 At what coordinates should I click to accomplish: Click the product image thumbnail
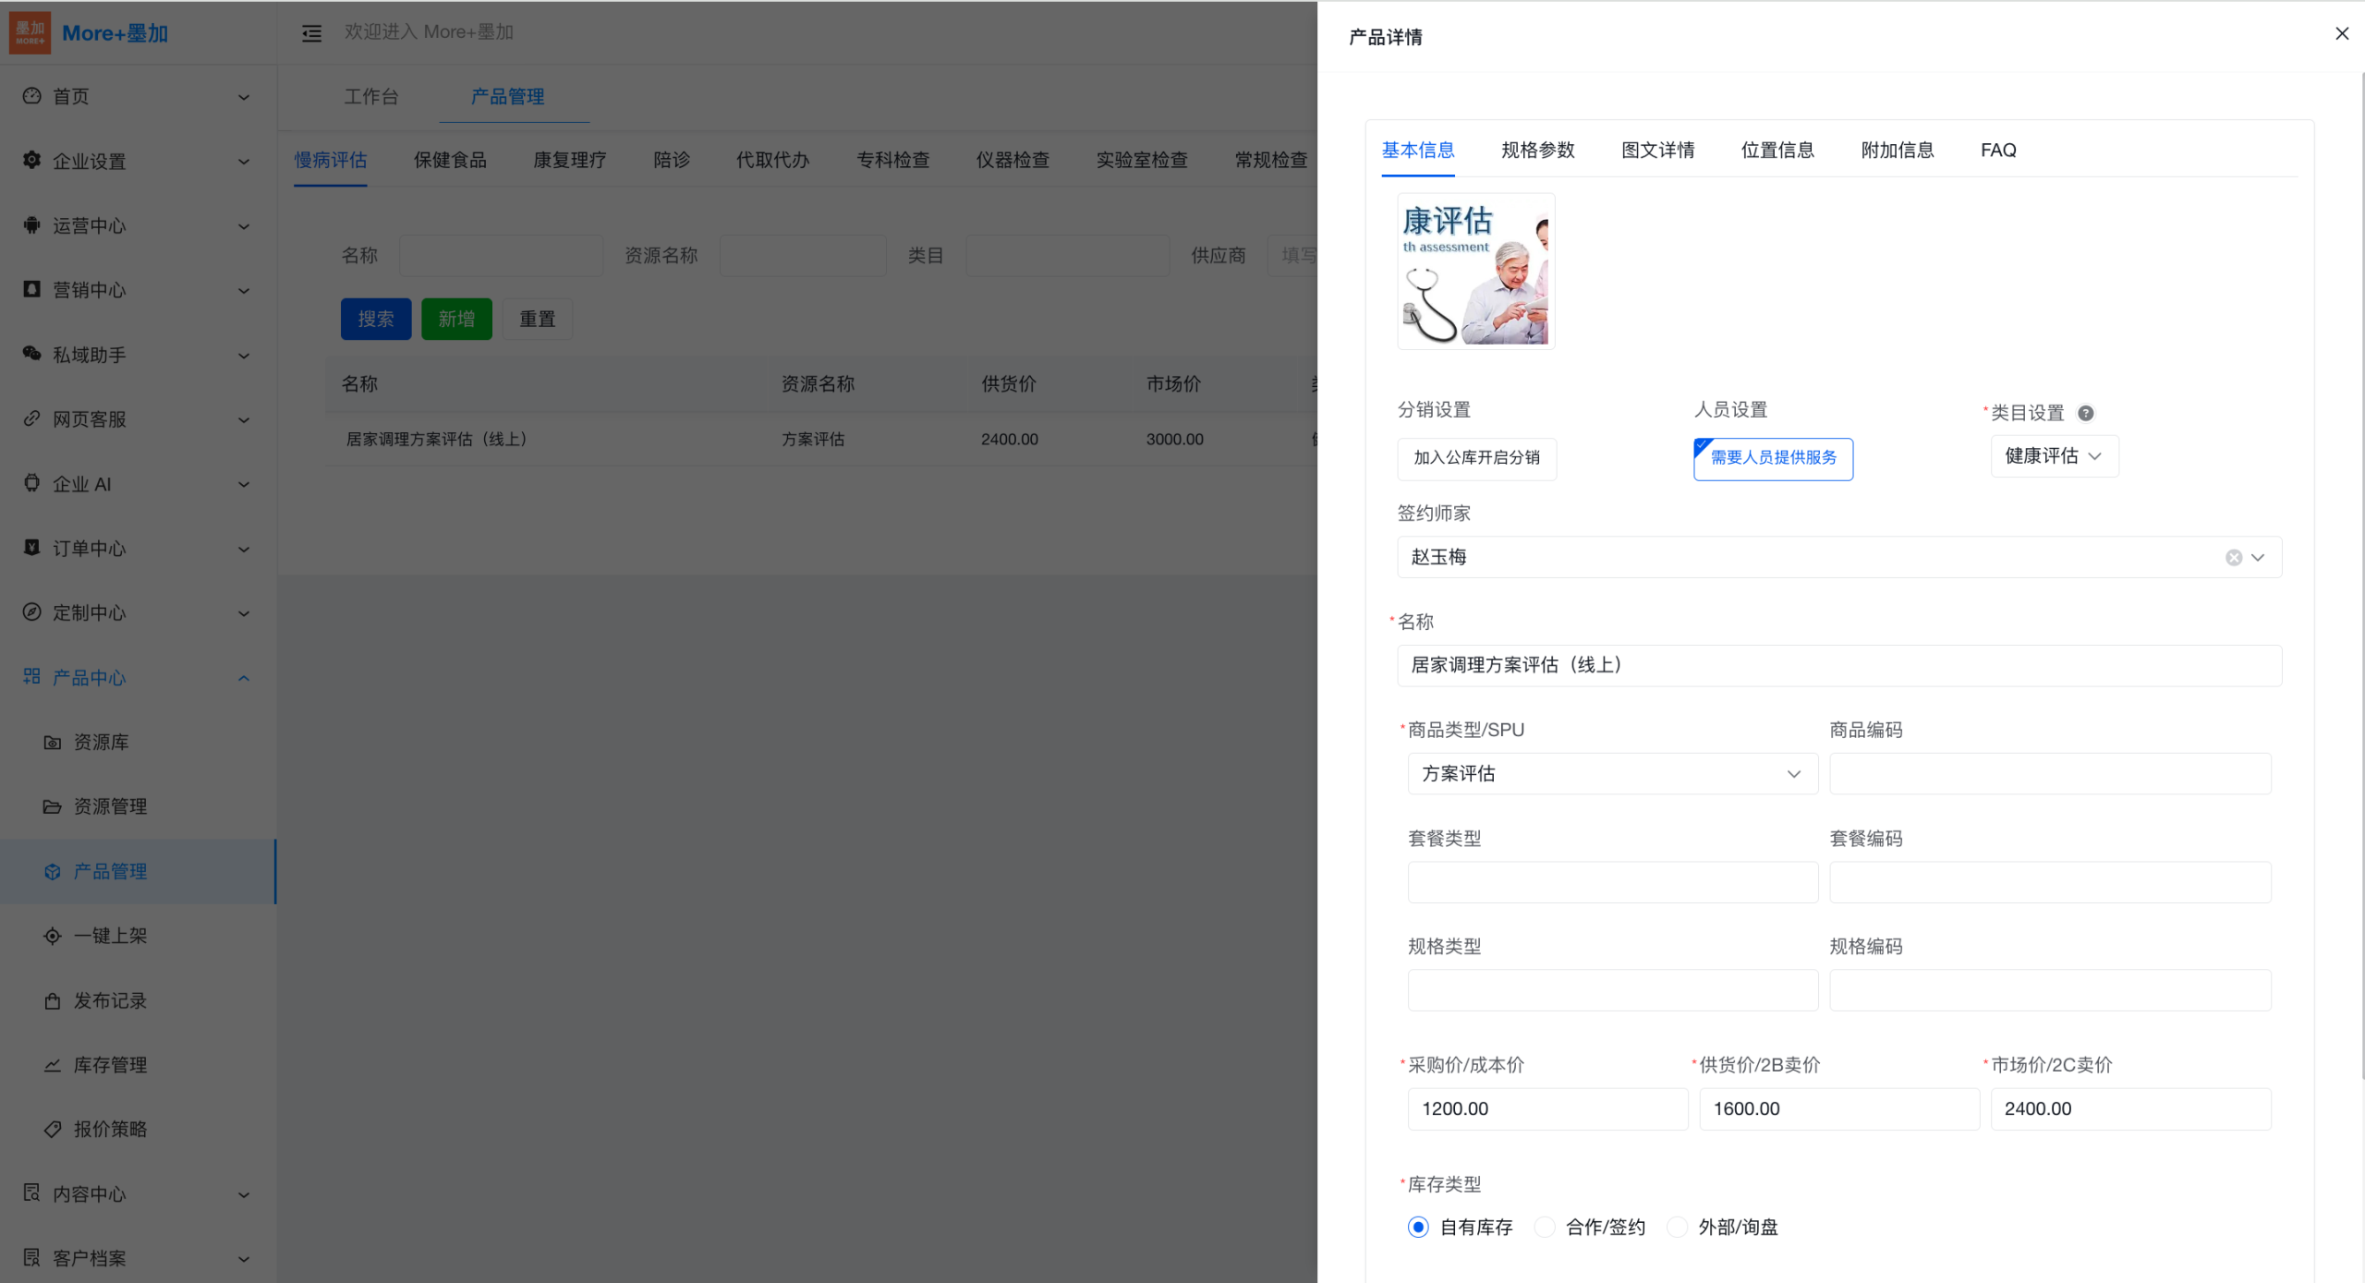[x=1475, y=272]
